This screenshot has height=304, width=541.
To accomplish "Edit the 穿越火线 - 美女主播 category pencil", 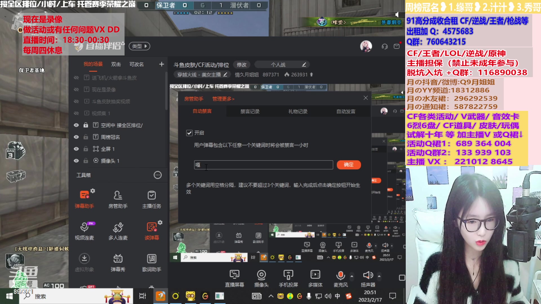I will 225,75.
